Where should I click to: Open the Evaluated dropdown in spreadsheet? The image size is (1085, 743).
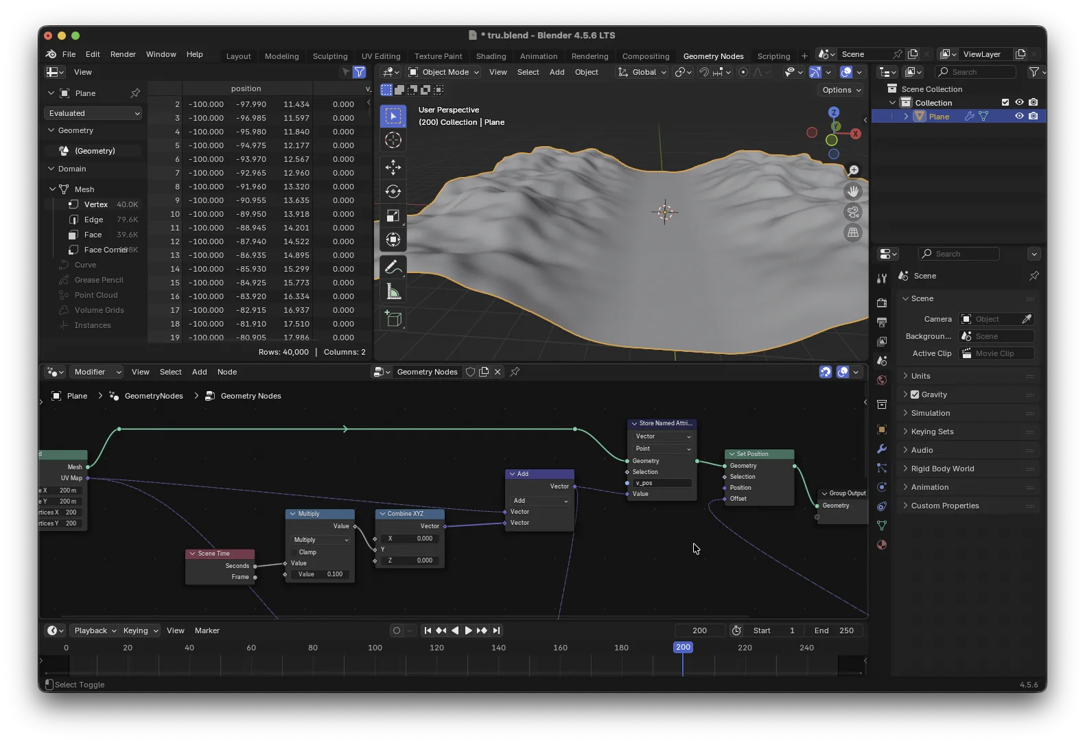[x=93, y=113]
